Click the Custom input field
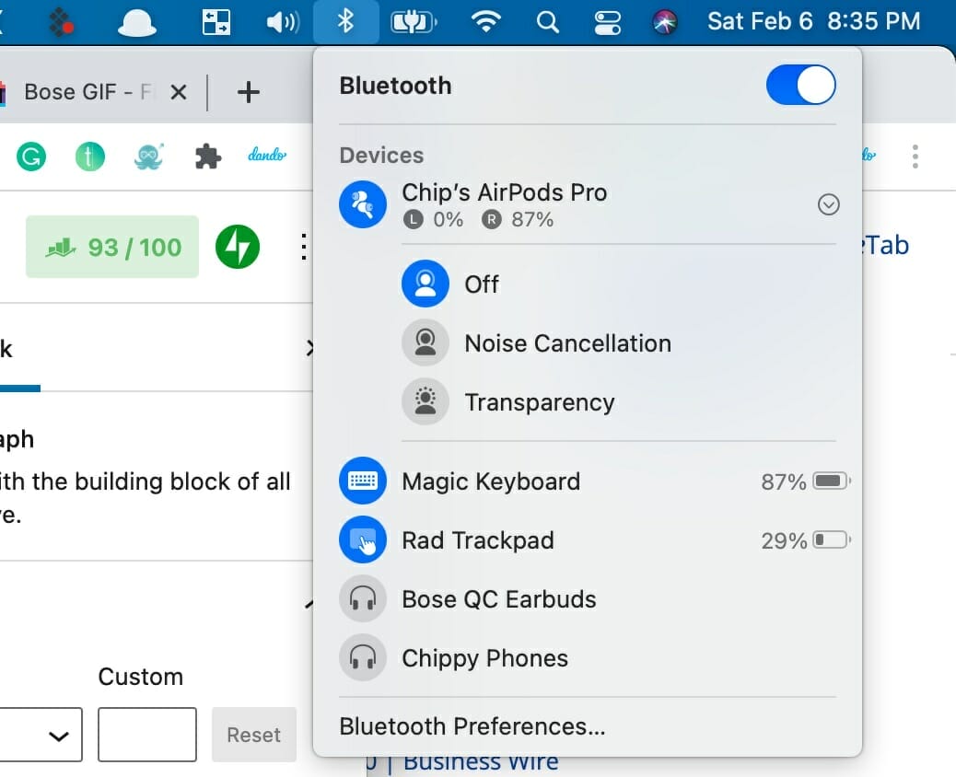Image resolution: width=956 pixels, height=777 pixels. click(147, 735)
